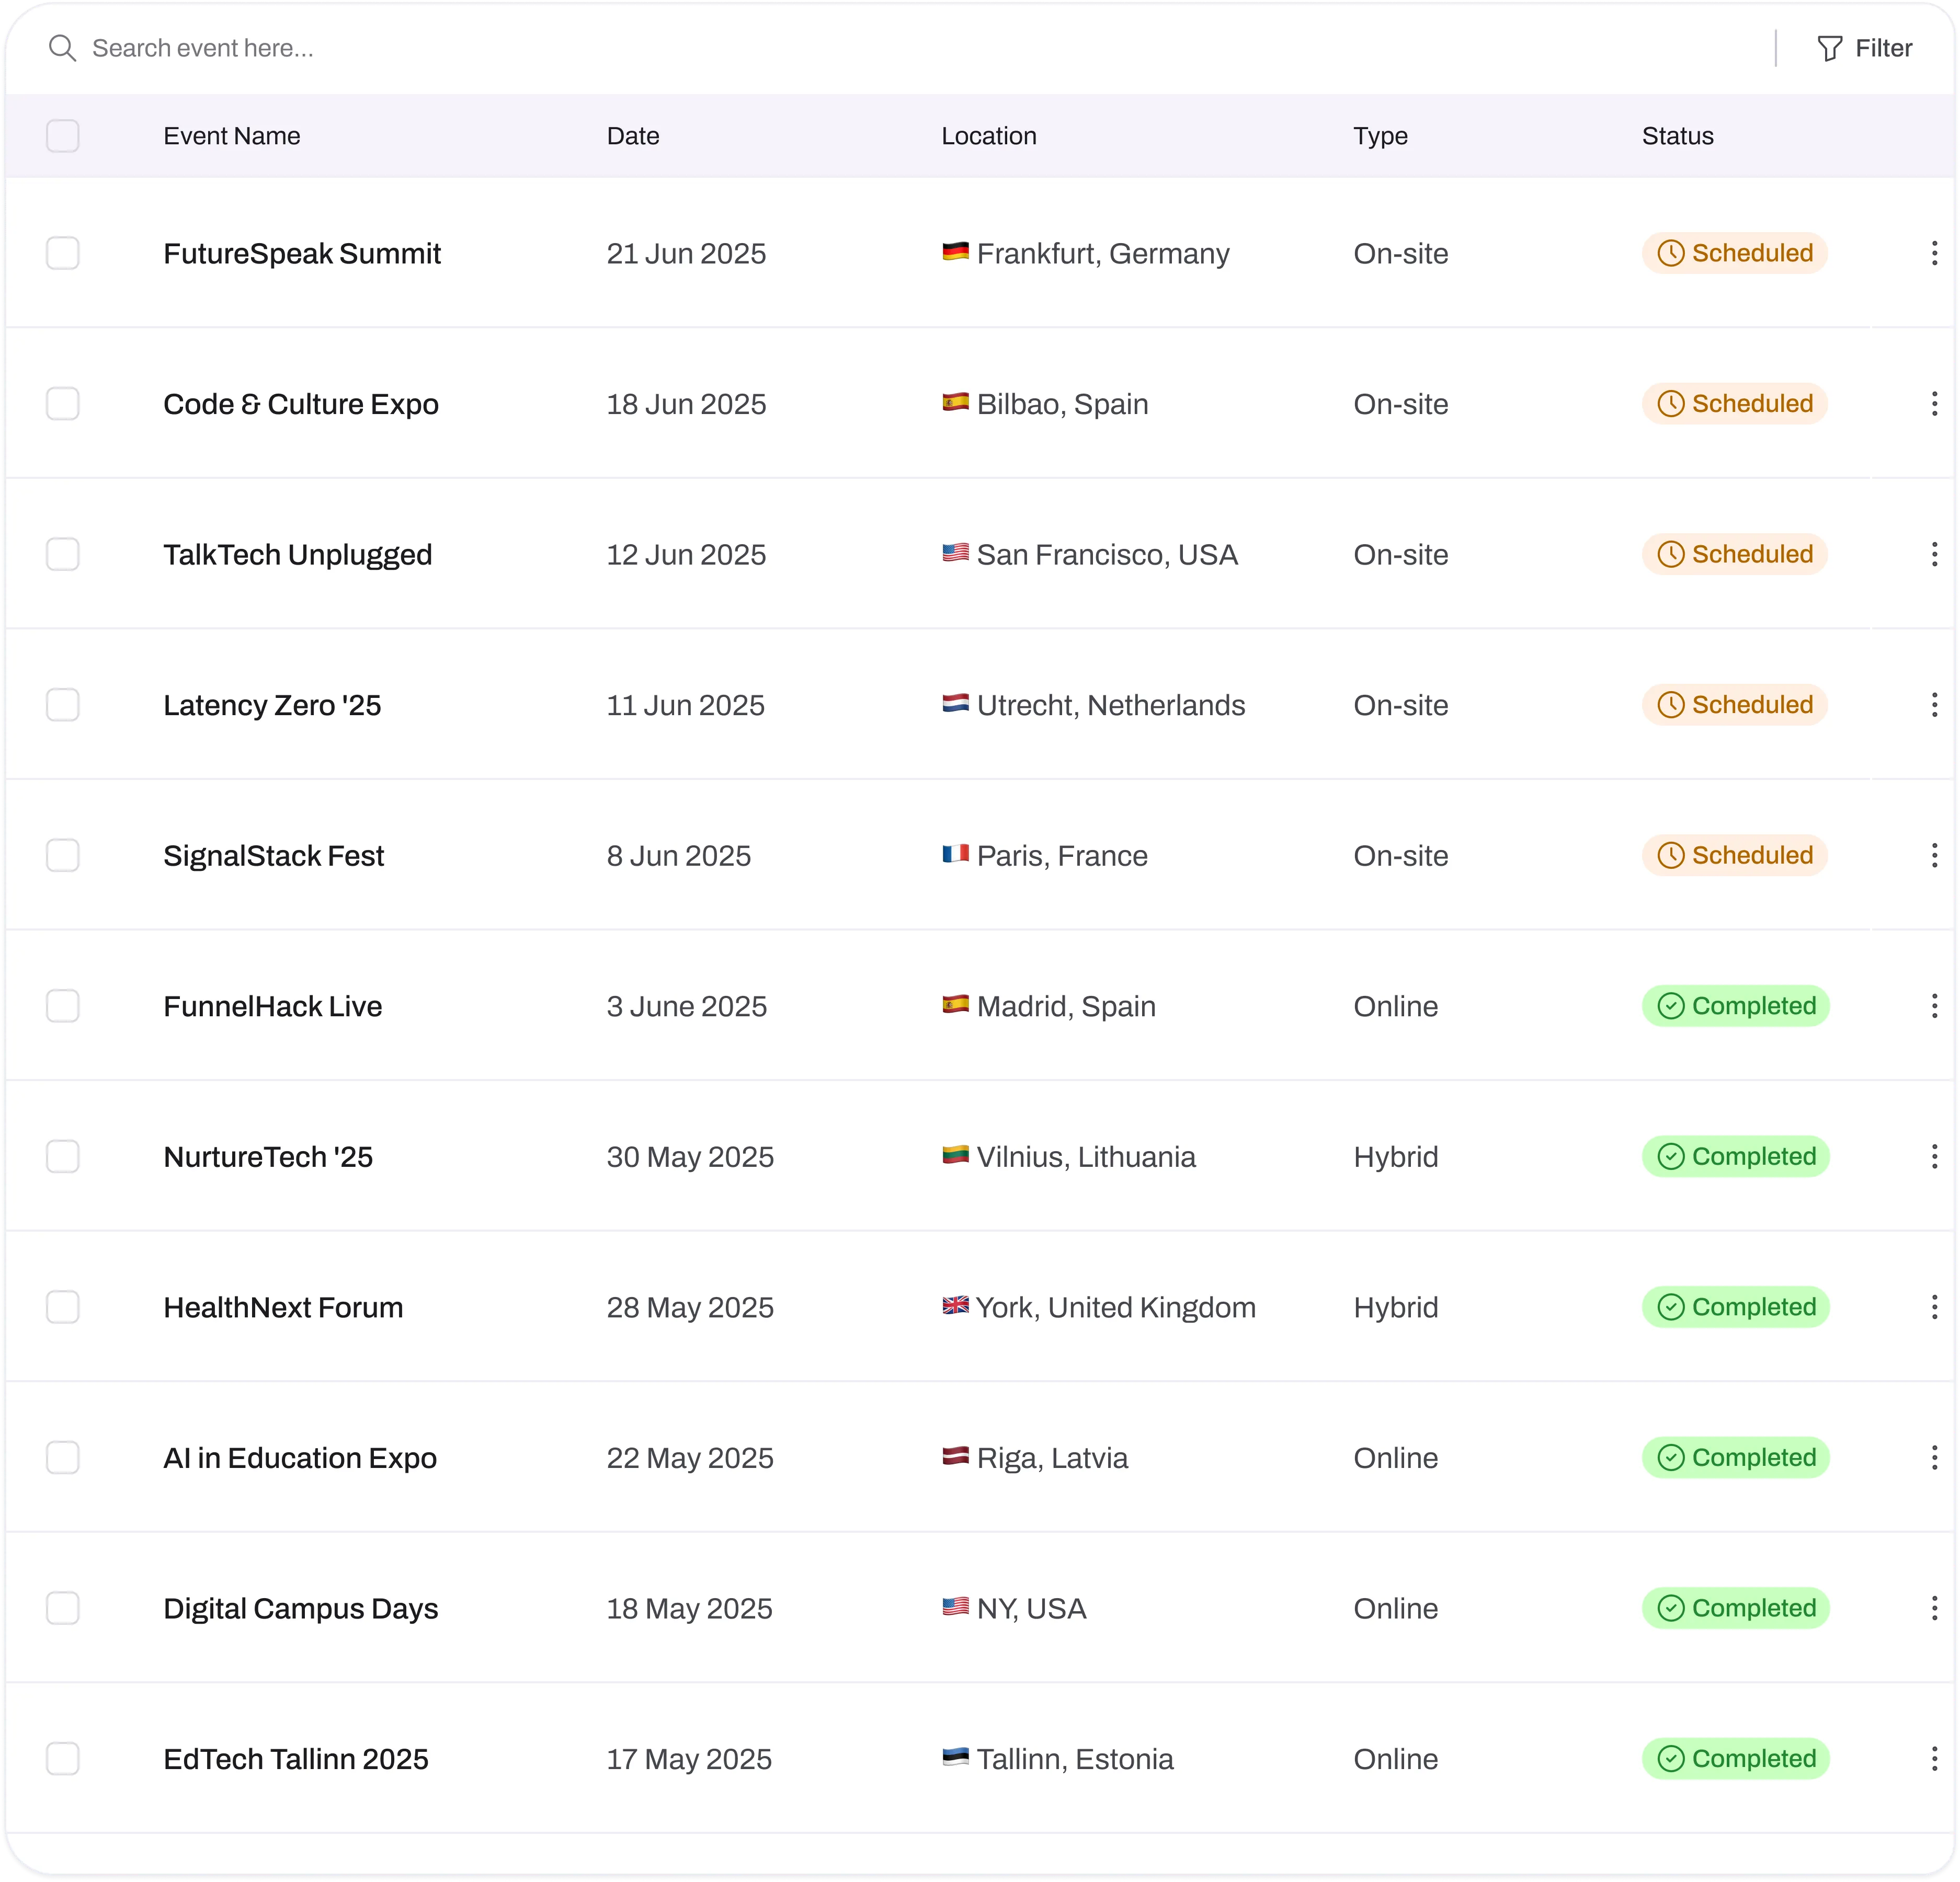
Task: Open more options for EdTech Tallinn 2025
Action: point(1934,1758)
